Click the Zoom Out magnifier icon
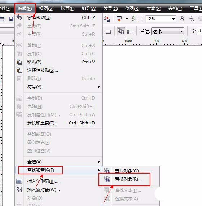This screenshot has height=206, width=202. tap(192, 19)
